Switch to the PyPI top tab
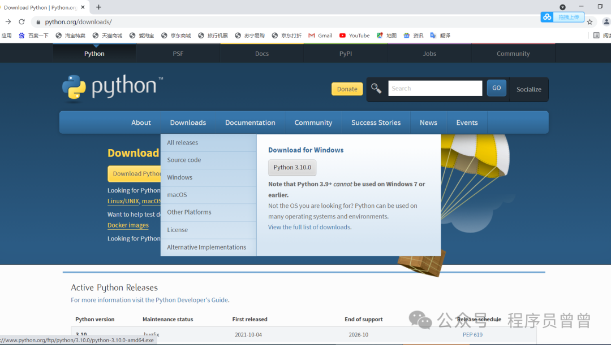 click(346, 54)
